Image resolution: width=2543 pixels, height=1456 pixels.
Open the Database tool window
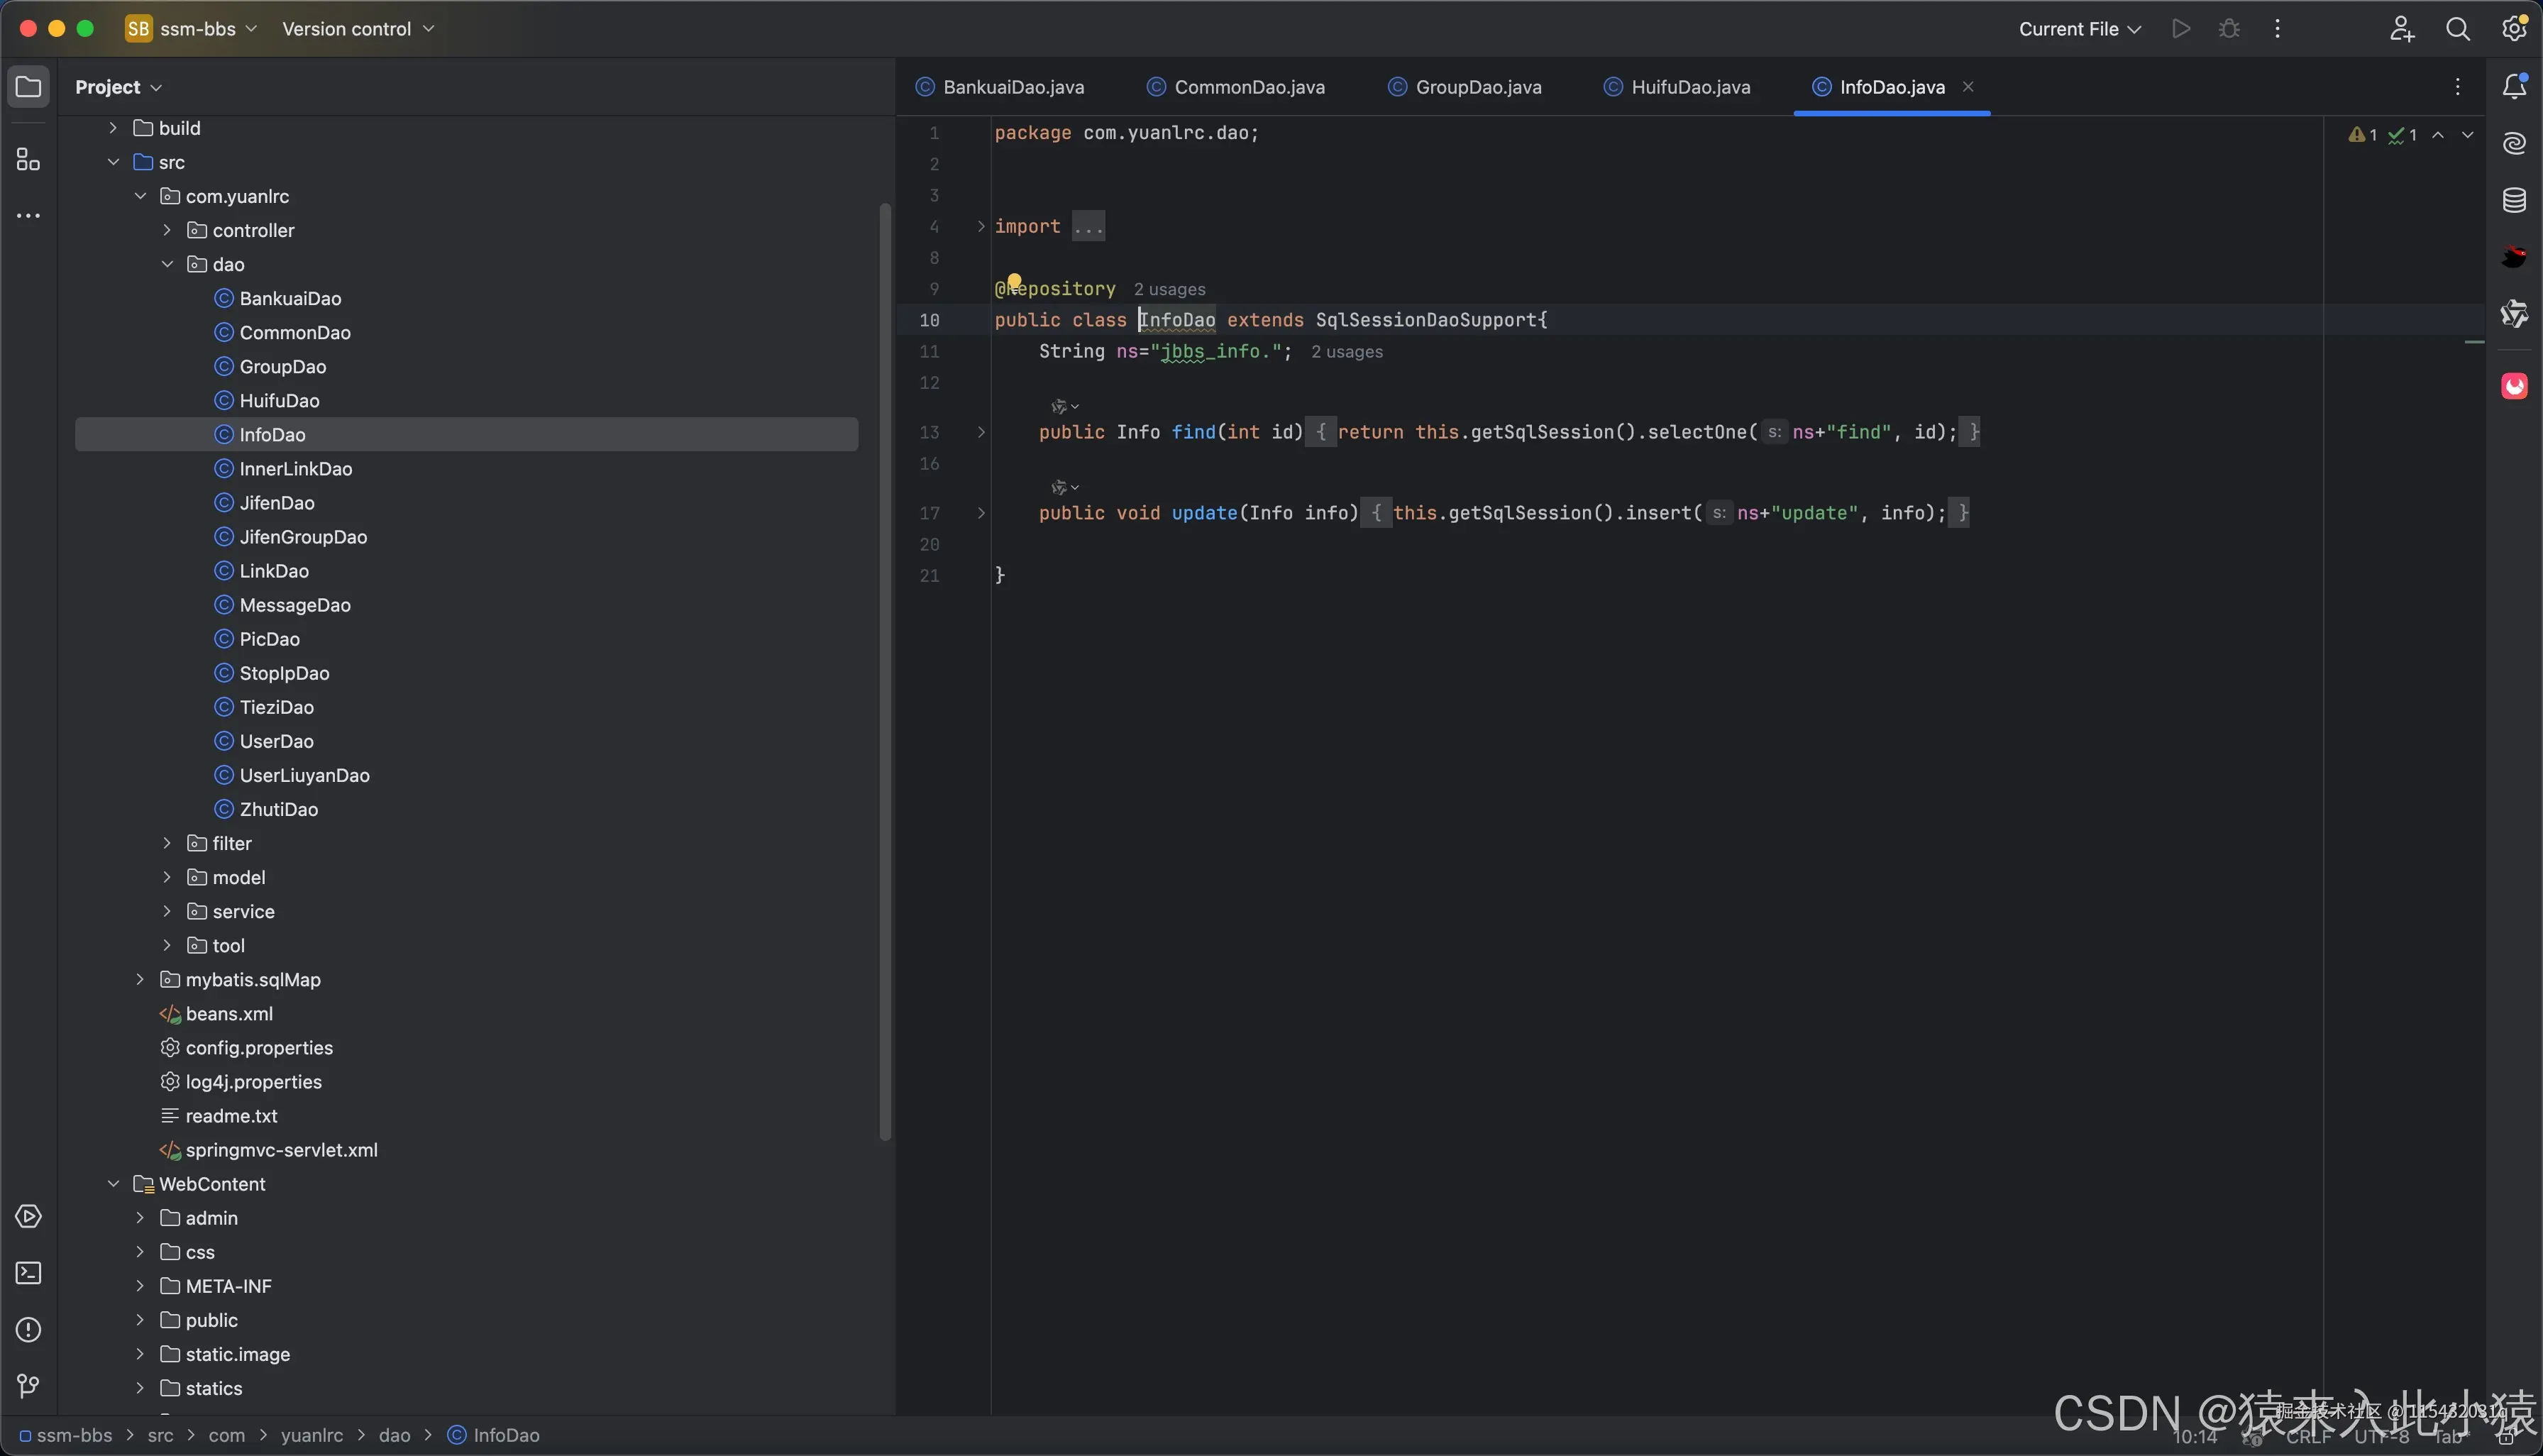pyautogui.click(x=2514, y=200)
